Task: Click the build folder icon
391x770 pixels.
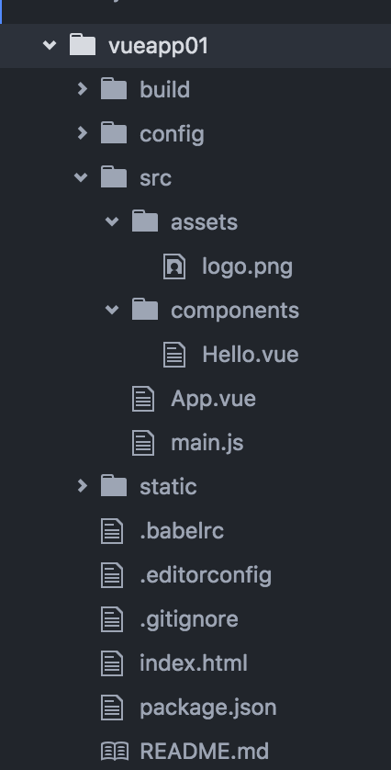Action: pyautogui.click(x=114, y=88)
